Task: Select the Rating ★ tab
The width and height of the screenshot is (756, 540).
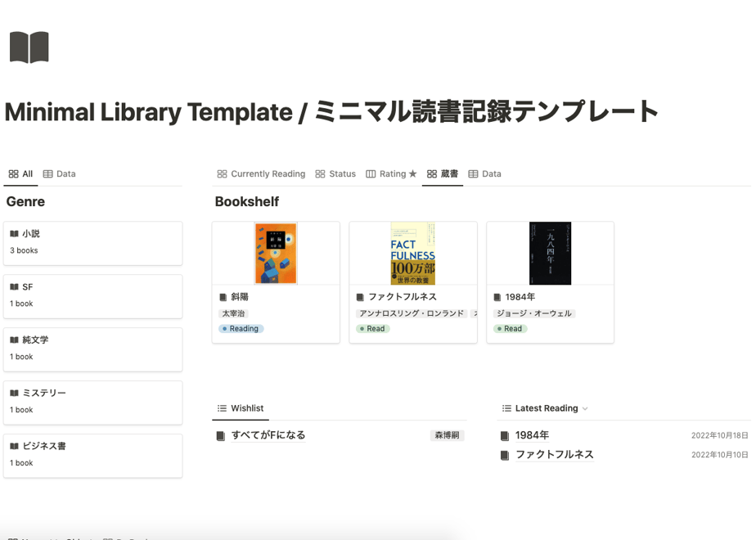Action: (391, 174)
